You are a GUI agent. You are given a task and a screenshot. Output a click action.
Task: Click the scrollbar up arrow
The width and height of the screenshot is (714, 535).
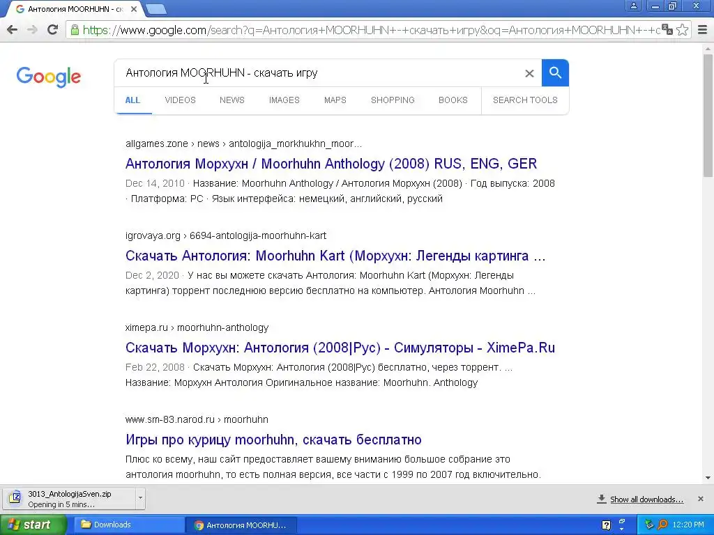708,48
